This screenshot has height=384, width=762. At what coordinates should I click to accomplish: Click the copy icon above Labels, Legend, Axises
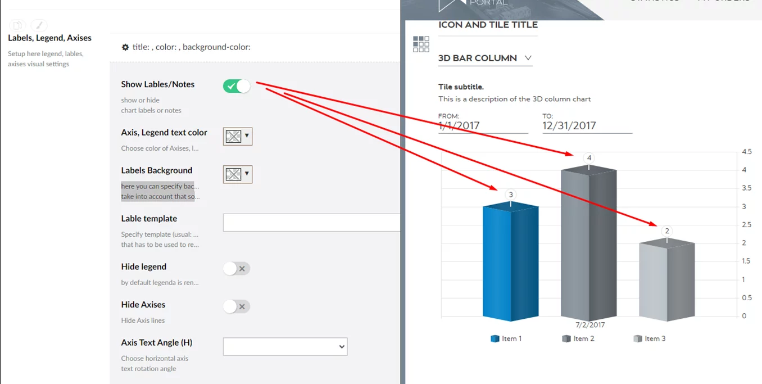coord(17,25)
